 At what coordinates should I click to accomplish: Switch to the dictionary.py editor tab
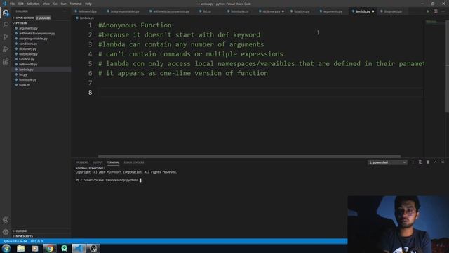[x=272, y=11]
